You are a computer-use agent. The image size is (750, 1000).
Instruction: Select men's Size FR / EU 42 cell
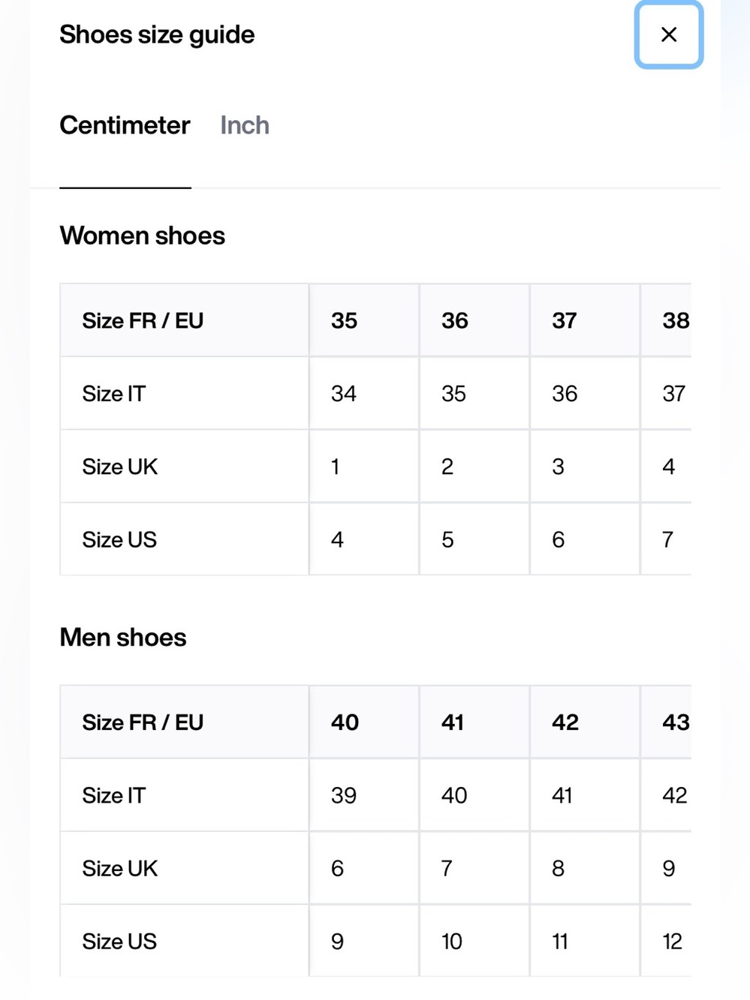(x=585, y=722)
